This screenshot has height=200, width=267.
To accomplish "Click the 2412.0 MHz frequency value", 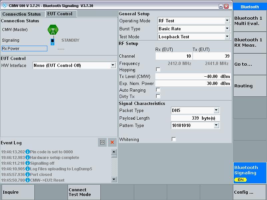I will click(x=179, y=63).
